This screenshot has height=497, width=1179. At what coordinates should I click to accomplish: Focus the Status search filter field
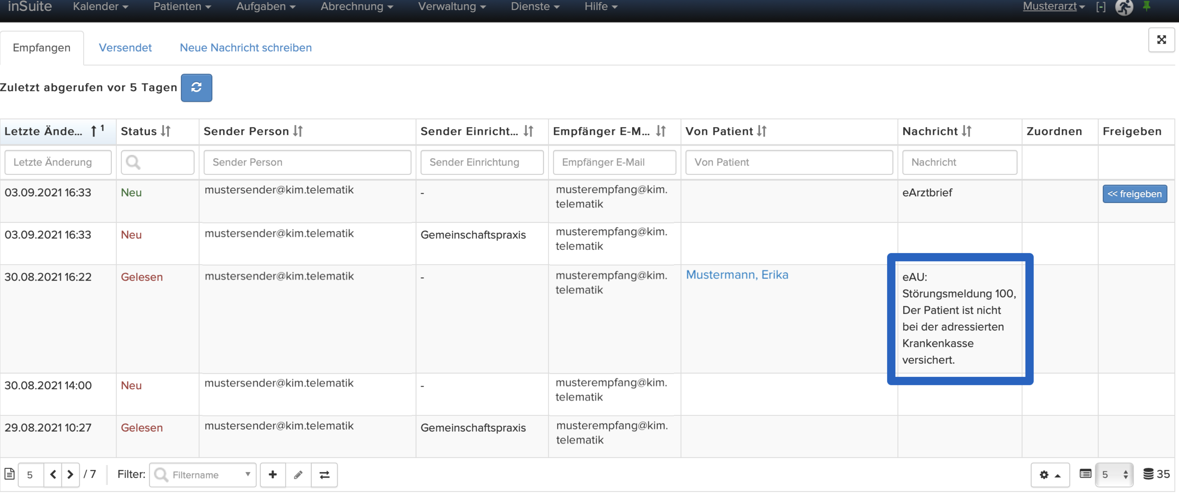(158, 162)
